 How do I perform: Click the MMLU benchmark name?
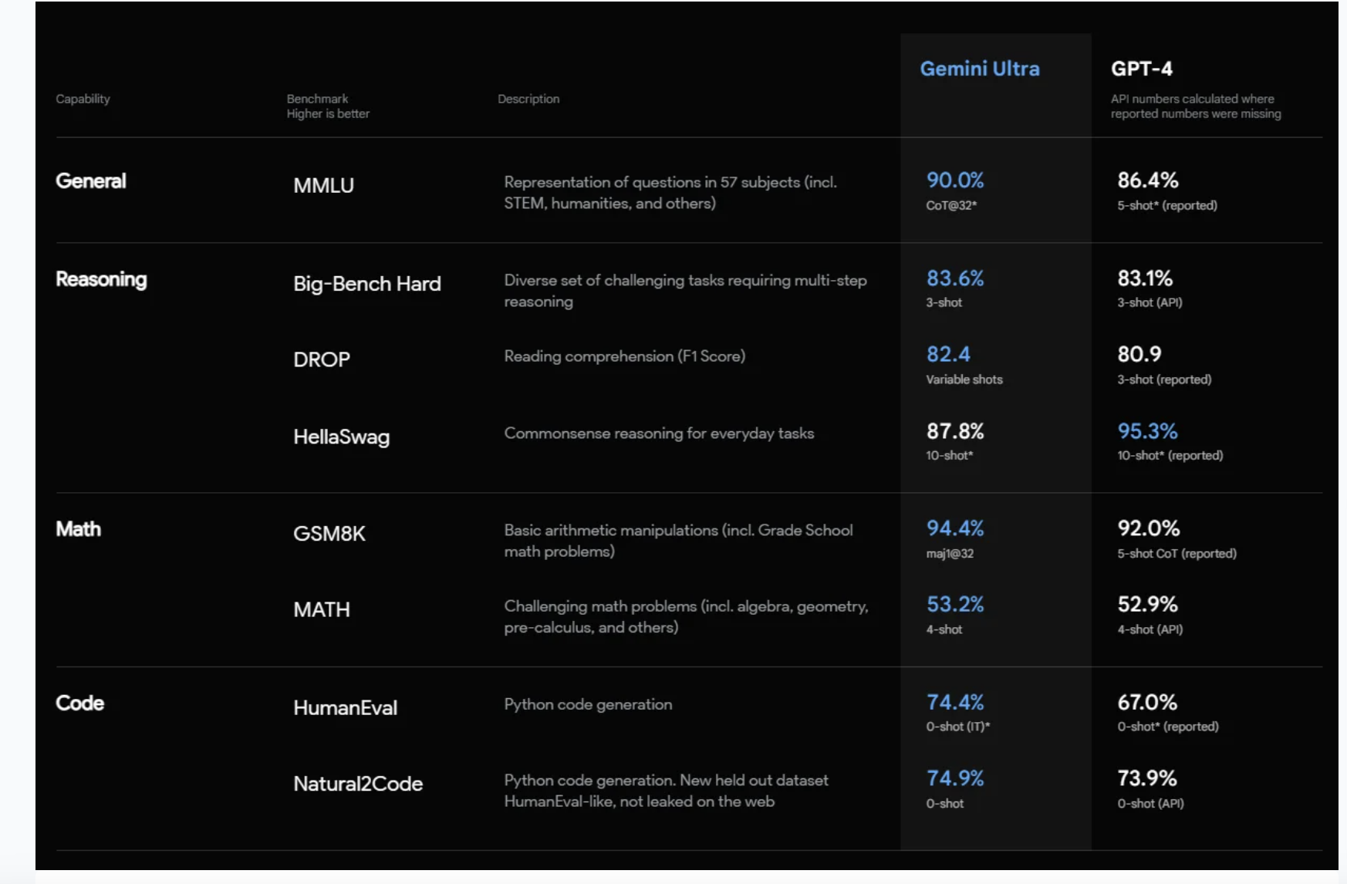323,186
